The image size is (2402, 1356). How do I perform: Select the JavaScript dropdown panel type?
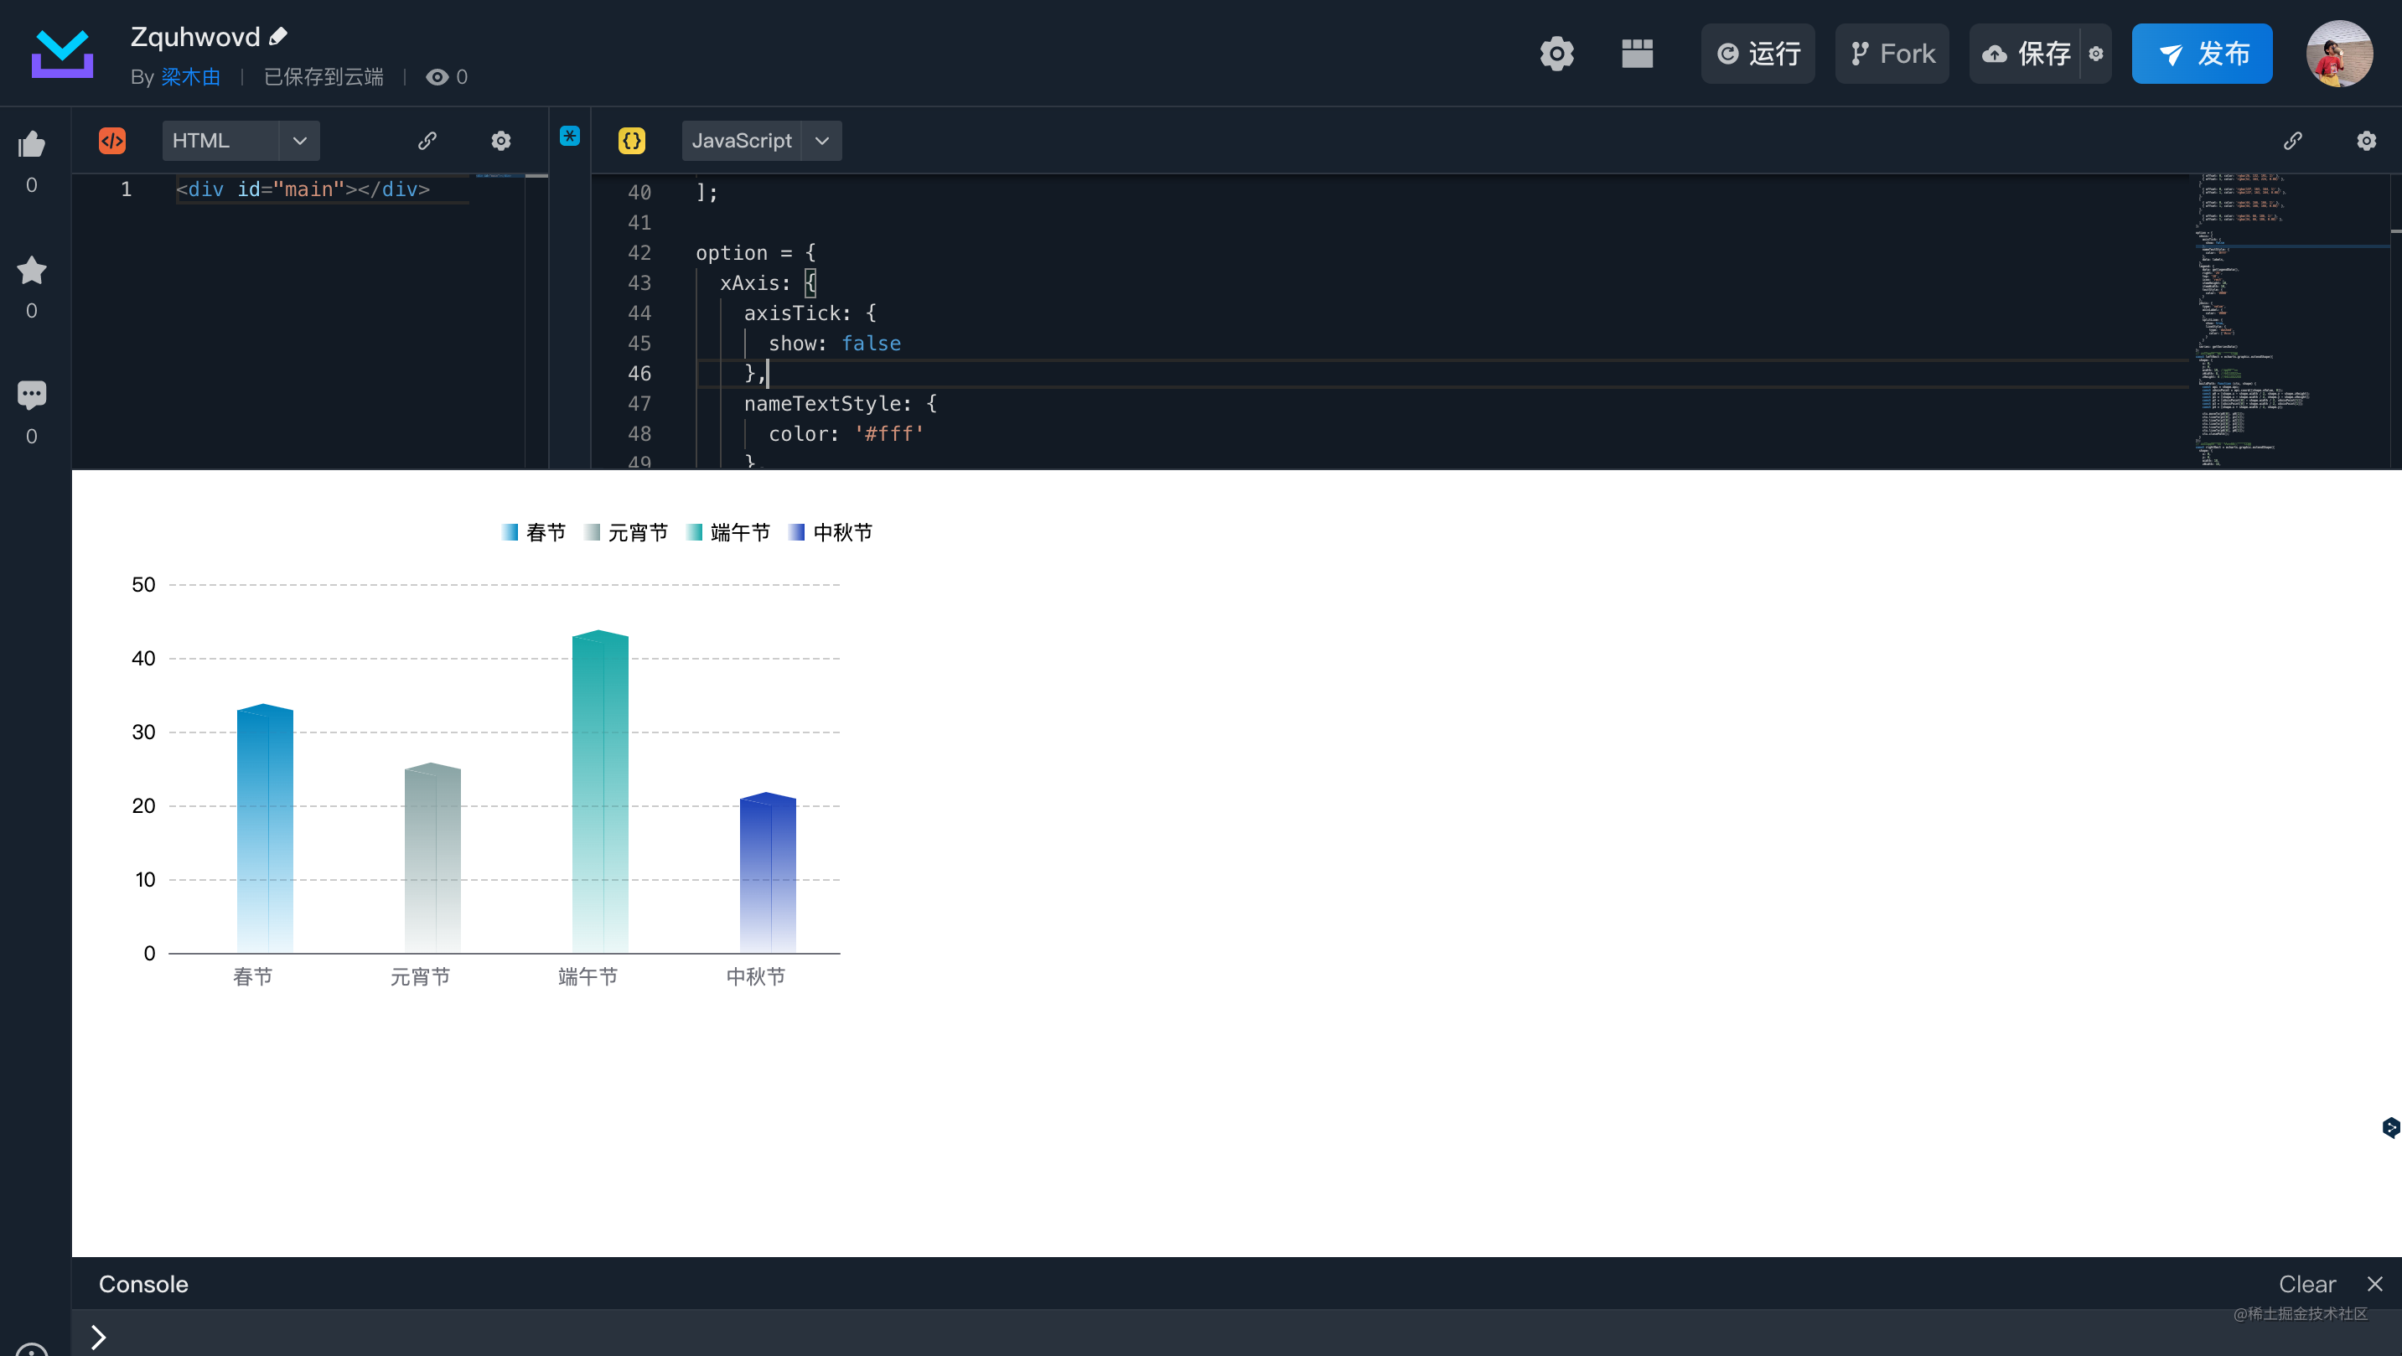click(758, 138)
